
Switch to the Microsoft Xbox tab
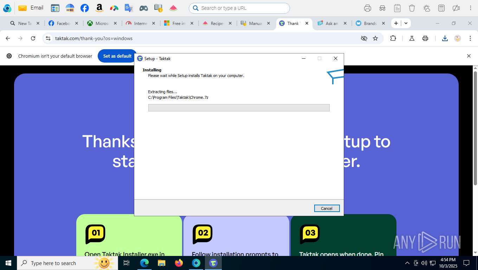pos(102,23)
